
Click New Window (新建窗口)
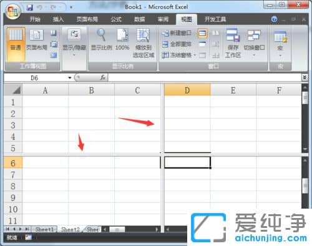click(x=177, y=33)
